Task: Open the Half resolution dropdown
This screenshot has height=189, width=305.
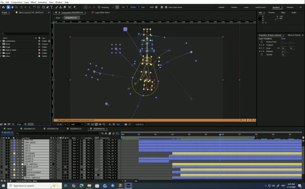Action: (77, 124)
